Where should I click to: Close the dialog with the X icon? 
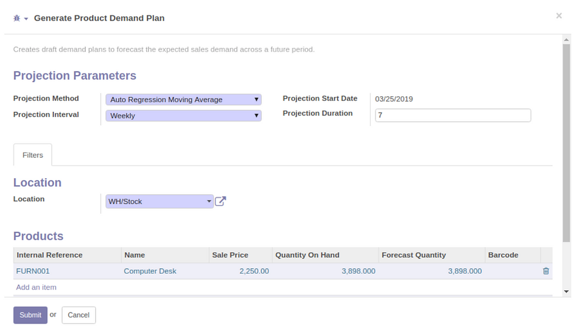coord(559,16)
